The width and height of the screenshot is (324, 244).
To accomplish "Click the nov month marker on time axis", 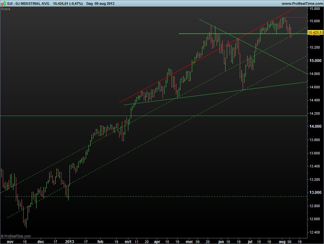I will (x=10, y=241).
